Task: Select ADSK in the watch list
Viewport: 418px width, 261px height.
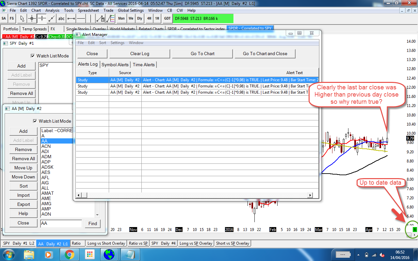Action: (47, 167)
